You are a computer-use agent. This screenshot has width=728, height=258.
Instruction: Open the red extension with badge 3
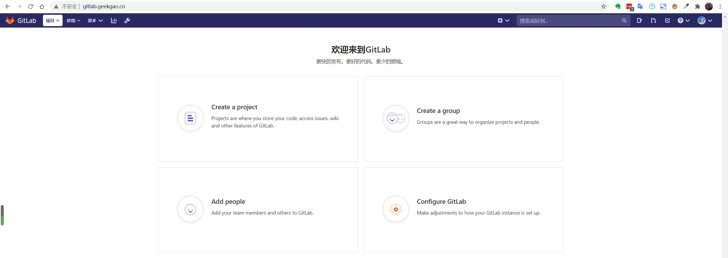pyautogui.click(x=629, y=7)
